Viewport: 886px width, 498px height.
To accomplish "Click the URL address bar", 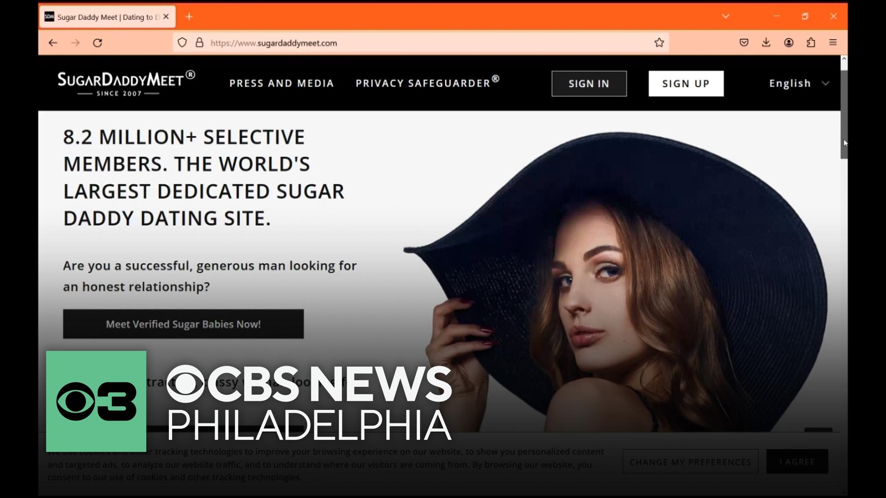I will (x=415, y=43).
